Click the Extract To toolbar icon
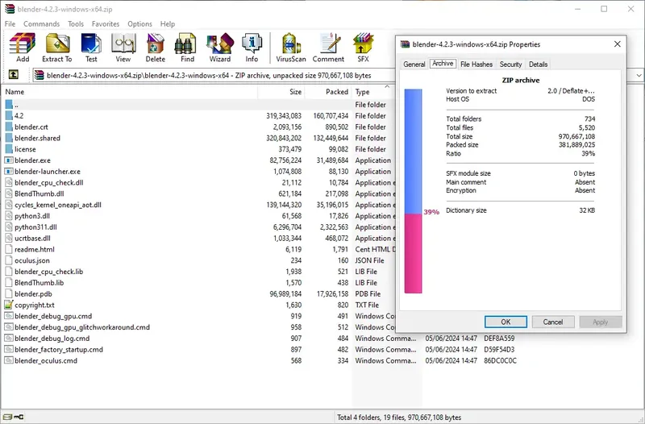The height and width of the screenshot is (424, 645). click(57, 44)
